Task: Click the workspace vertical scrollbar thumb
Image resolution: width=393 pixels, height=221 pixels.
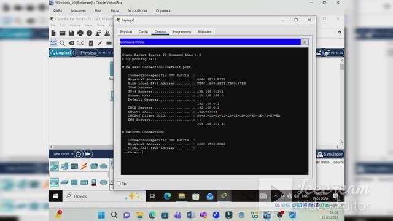Action: (x=342, y=67)
